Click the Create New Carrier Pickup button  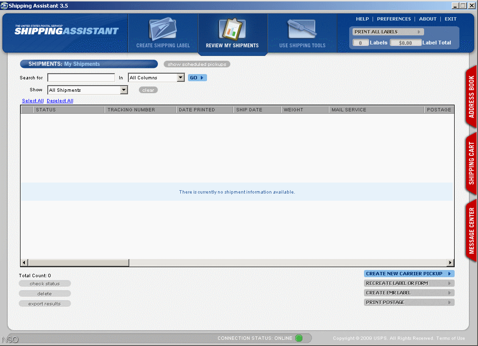click(409, 274)
